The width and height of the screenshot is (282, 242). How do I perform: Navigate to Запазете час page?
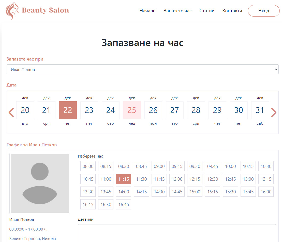[177, 11]
